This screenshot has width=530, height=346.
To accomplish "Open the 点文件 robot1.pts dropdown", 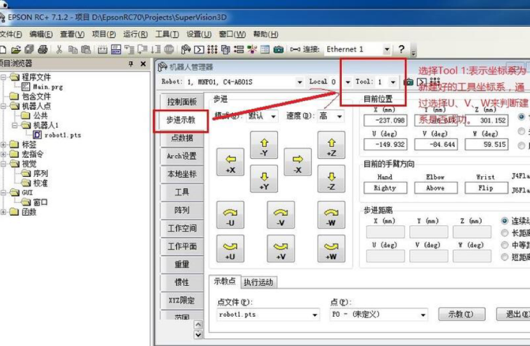I will pyautogui.click(x=314, y=315).
